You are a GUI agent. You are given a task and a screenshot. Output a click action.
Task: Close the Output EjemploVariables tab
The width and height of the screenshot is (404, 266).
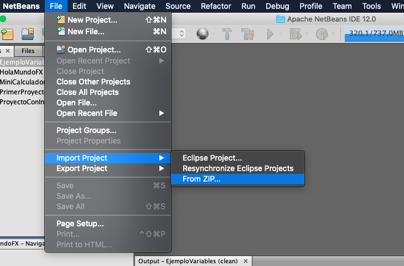(246, 261)
